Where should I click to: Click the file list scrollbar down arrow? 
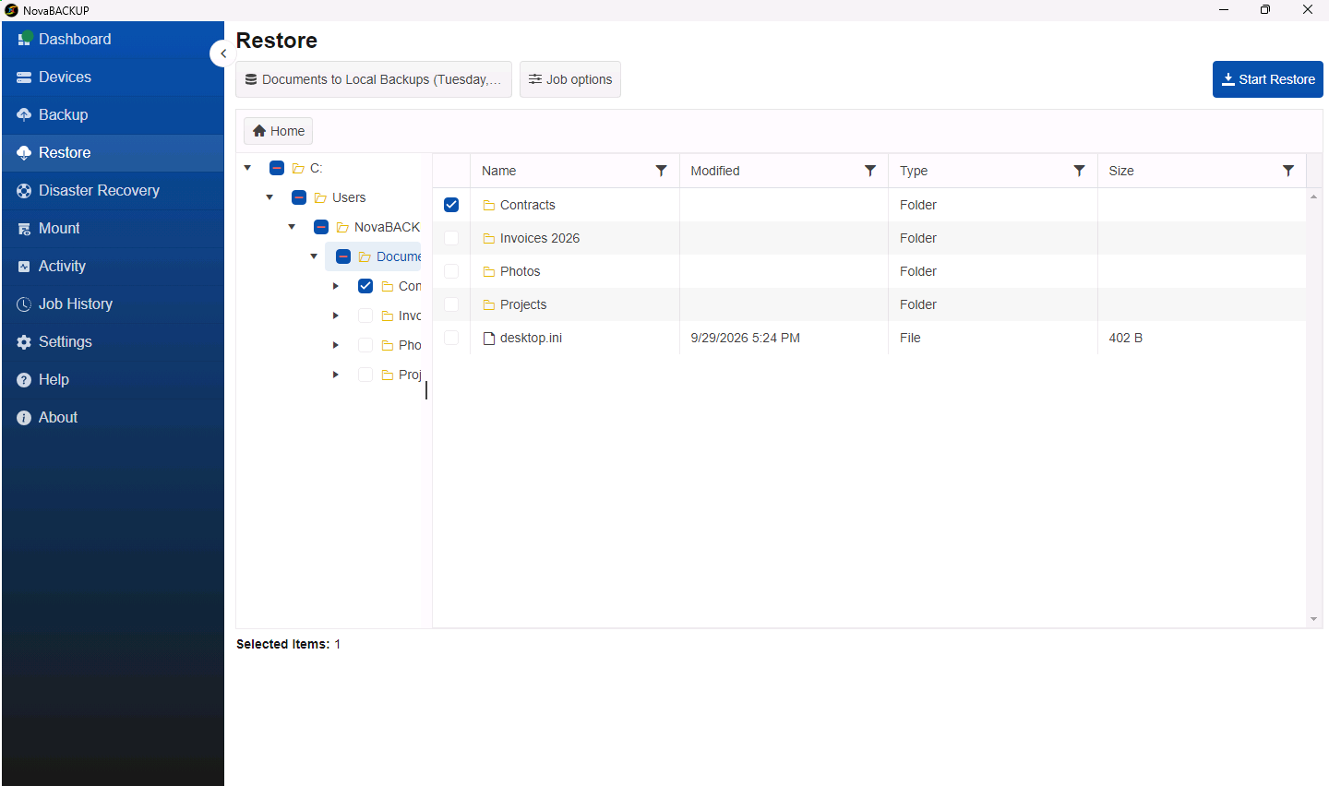pos(1313,619)
